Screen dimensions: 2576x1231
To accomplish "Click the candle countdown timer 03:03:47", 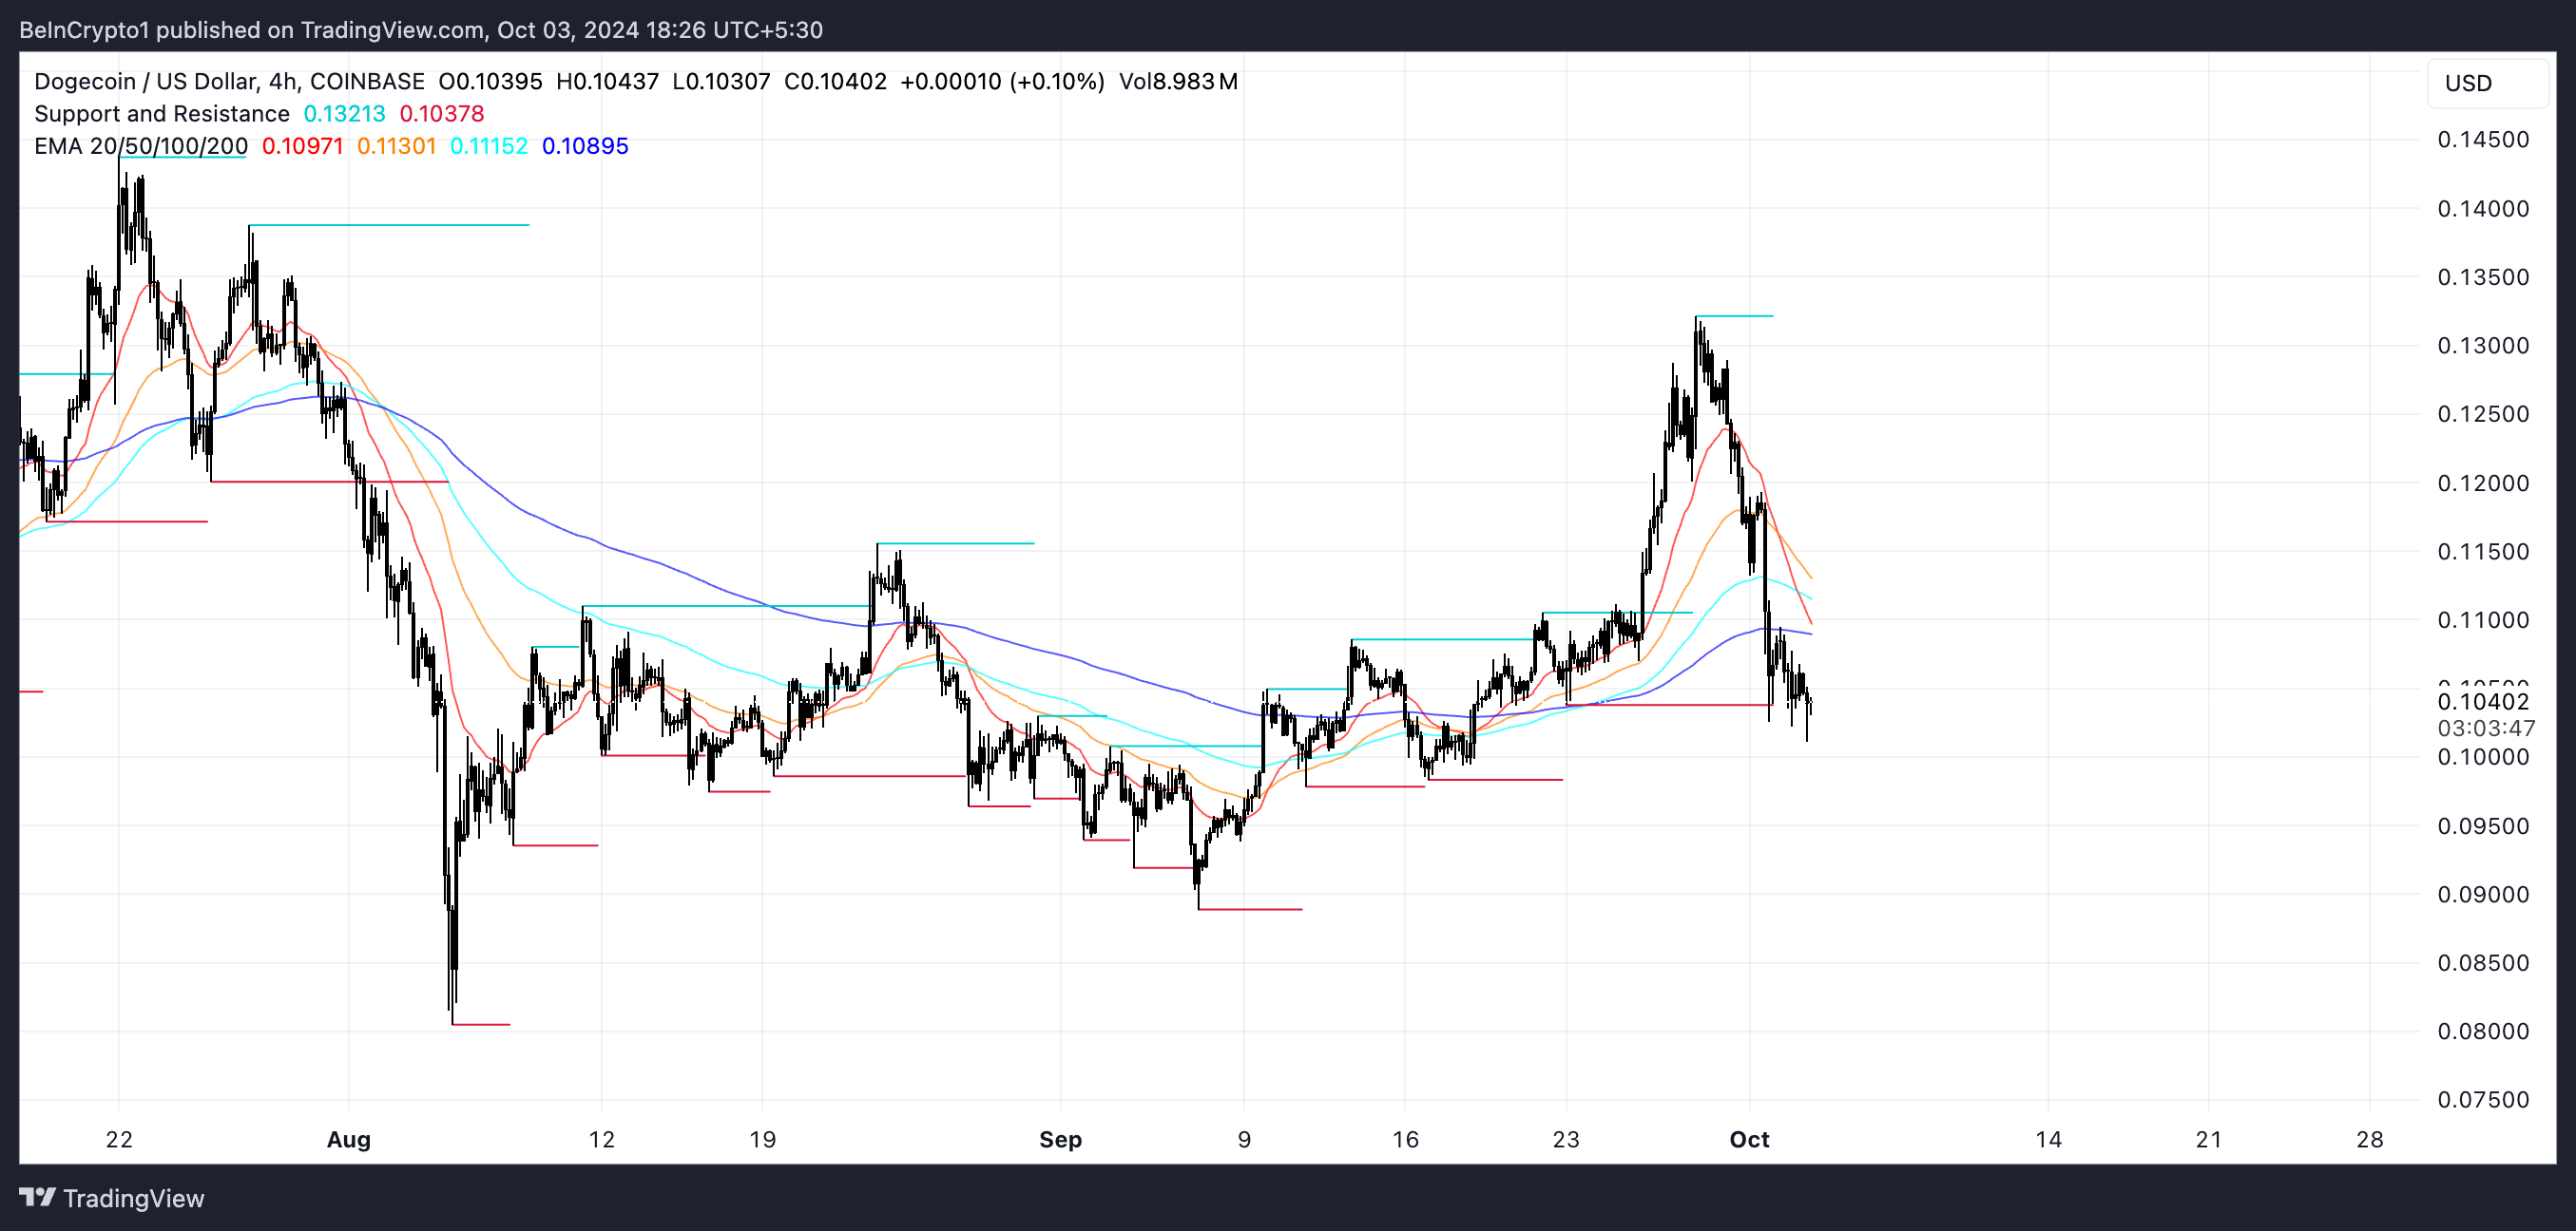I will click(x=2485, y=729).
